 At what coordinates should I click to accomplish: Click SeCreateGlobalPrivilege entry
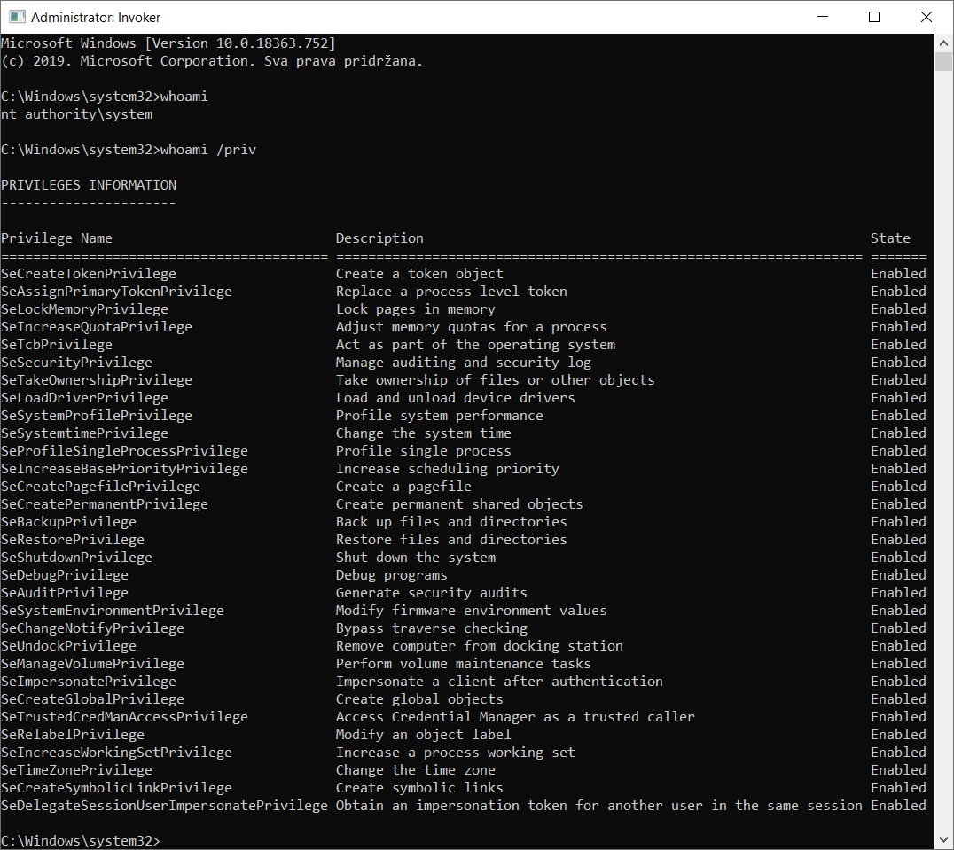92,699
